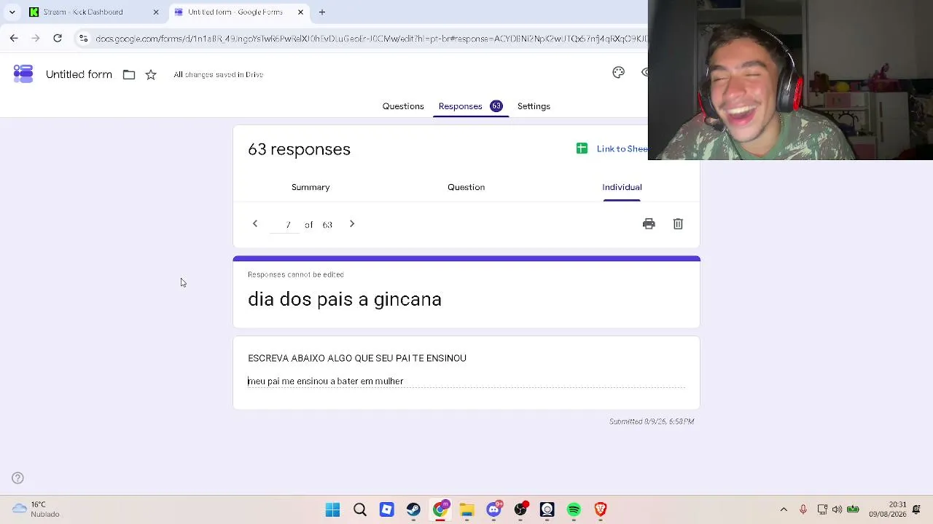This screenshot has height=524, width=933.
Task: Click the Chrome taskbar icon
Action: tap(440, 509)
